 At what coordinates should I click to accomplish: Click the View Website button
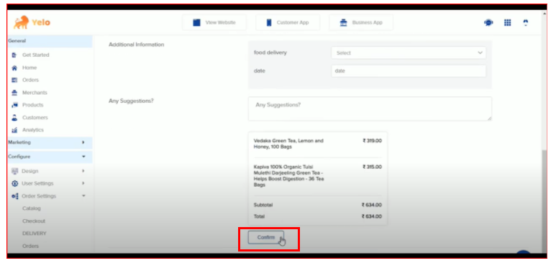coord(214,22)
